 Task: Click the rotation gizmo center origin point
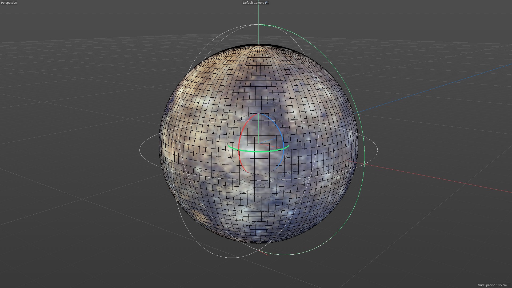click(258, 143)
